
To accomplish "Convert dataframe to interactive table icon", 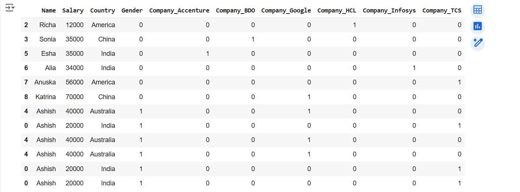I will tap(478, 10).
